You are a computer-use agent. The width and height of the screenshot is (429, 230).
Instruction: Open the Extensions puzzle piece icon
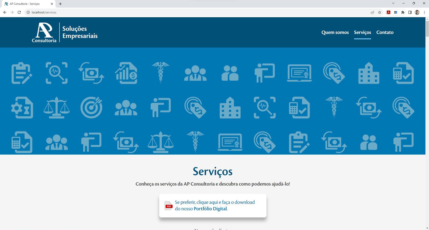pyautogui.click(x=403, y=12)
